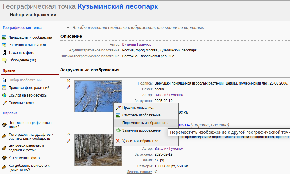Image resolution: width=290 pixels, height=174 pixels.
Task: Choose Удалить изображение from context menu
Action: click(x=141, y=141)
